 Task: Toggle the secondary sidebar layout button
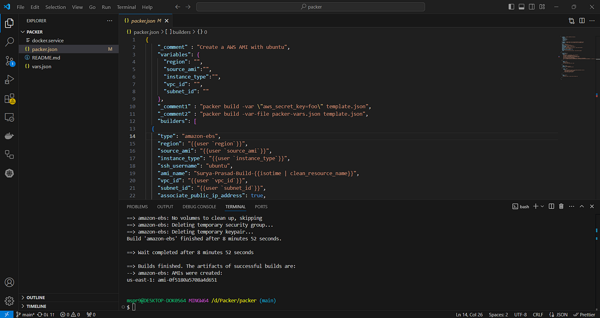pos(531,7)
